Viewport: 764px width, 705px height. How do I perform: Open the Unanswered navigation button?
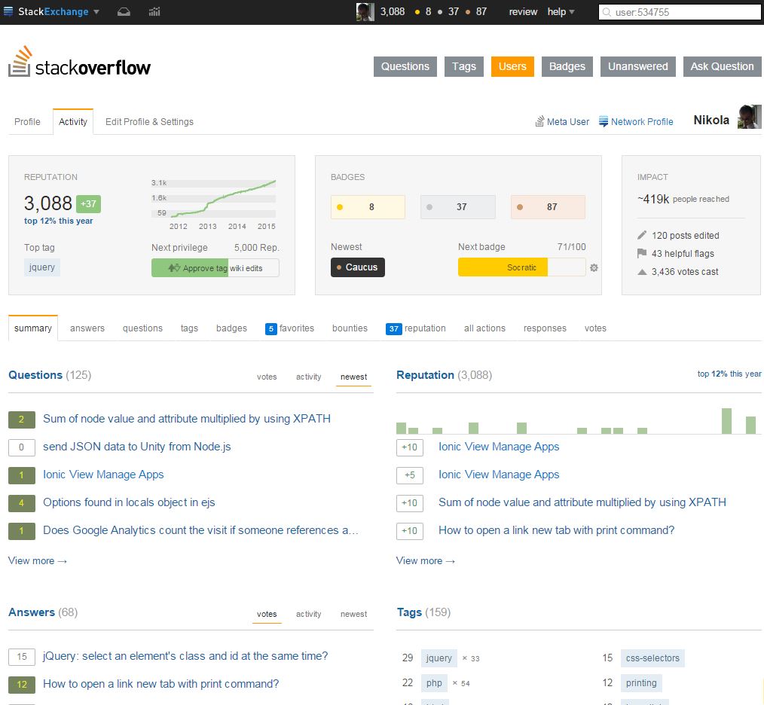pyautogui.click(x=638, y=66)
